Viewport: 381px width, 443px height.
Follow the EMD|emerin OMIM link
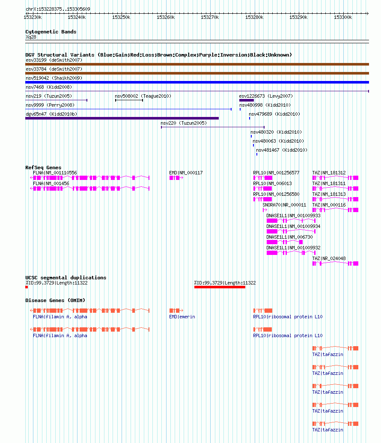pos(182,317)
